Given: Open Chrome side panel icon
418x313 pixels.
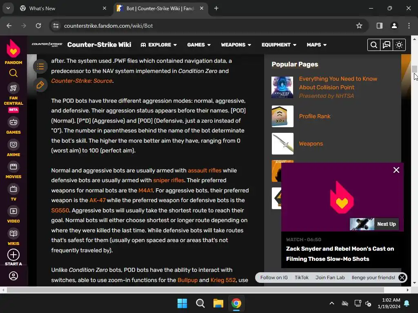Looking at the screenshot, I should pos(379,26).
